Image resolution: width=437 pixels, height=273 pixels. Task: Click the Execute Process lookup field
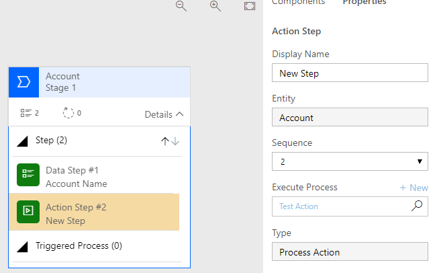point(341,206)
